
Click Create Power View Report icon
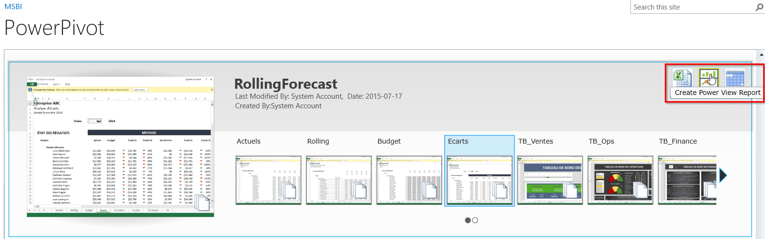point(708,77)
